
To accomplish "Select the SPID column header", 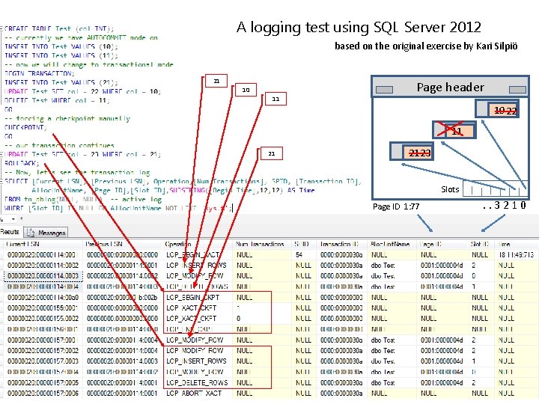I will tap(304, 244).
